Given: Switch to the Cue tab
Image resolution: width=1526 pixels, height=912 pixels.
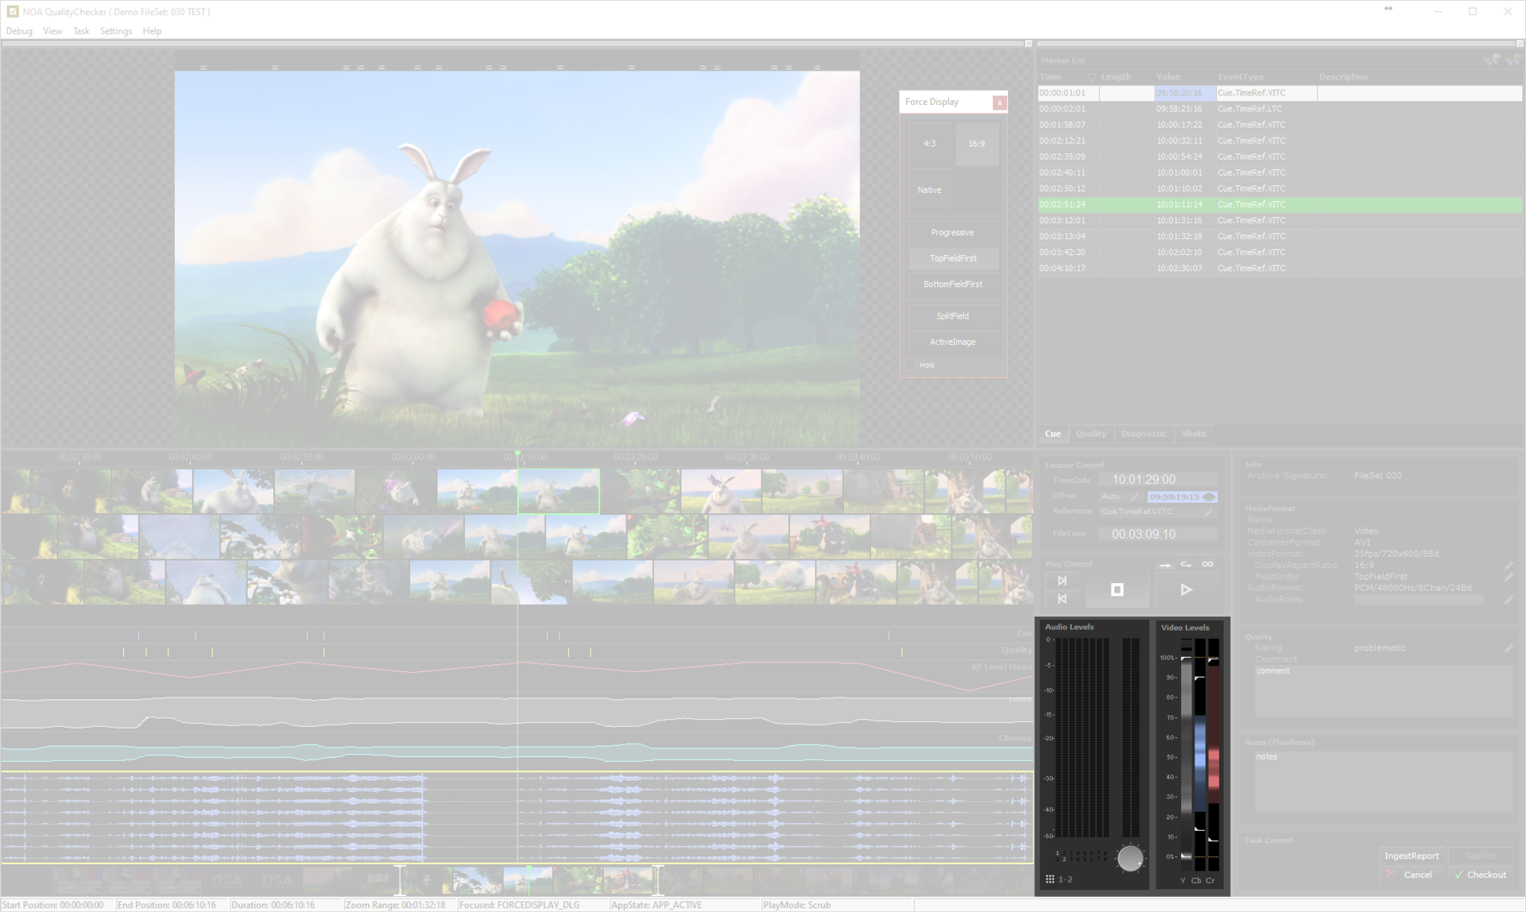Looking at the screenshot, I should coord(1052,434).
